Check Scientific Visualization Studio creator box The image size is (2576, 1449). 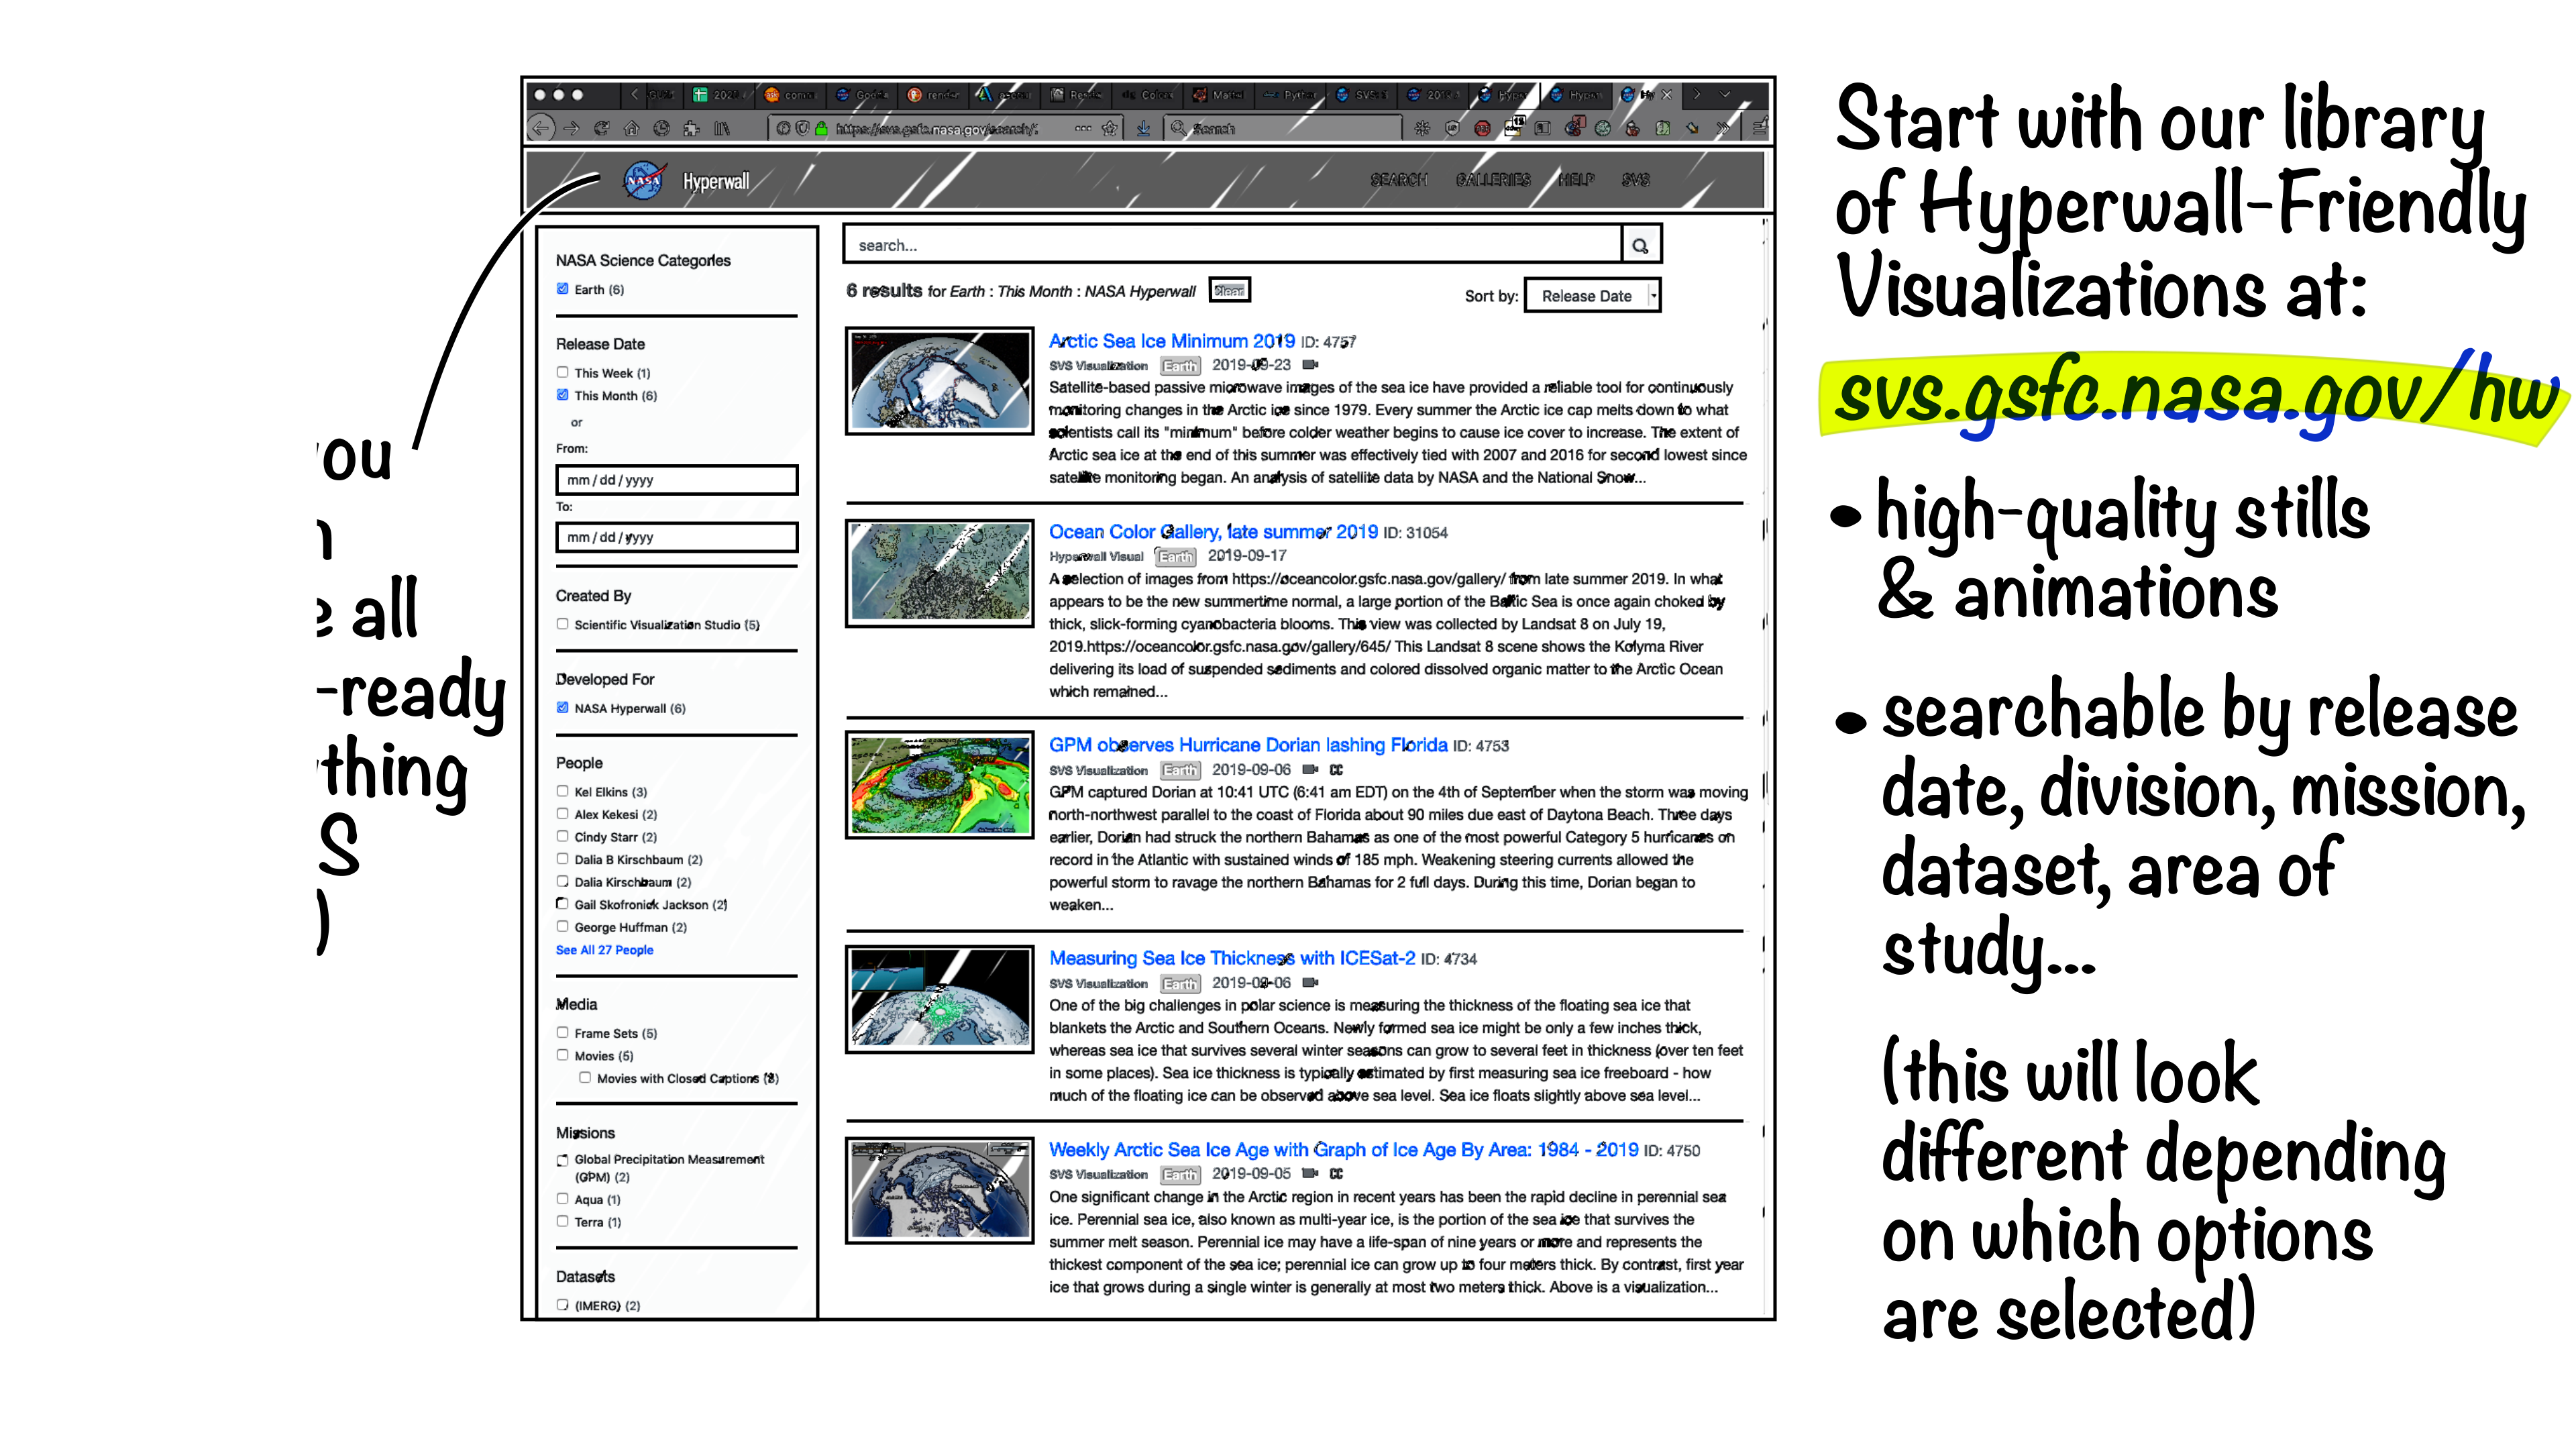pyautogui.click(x=562, y=624)
